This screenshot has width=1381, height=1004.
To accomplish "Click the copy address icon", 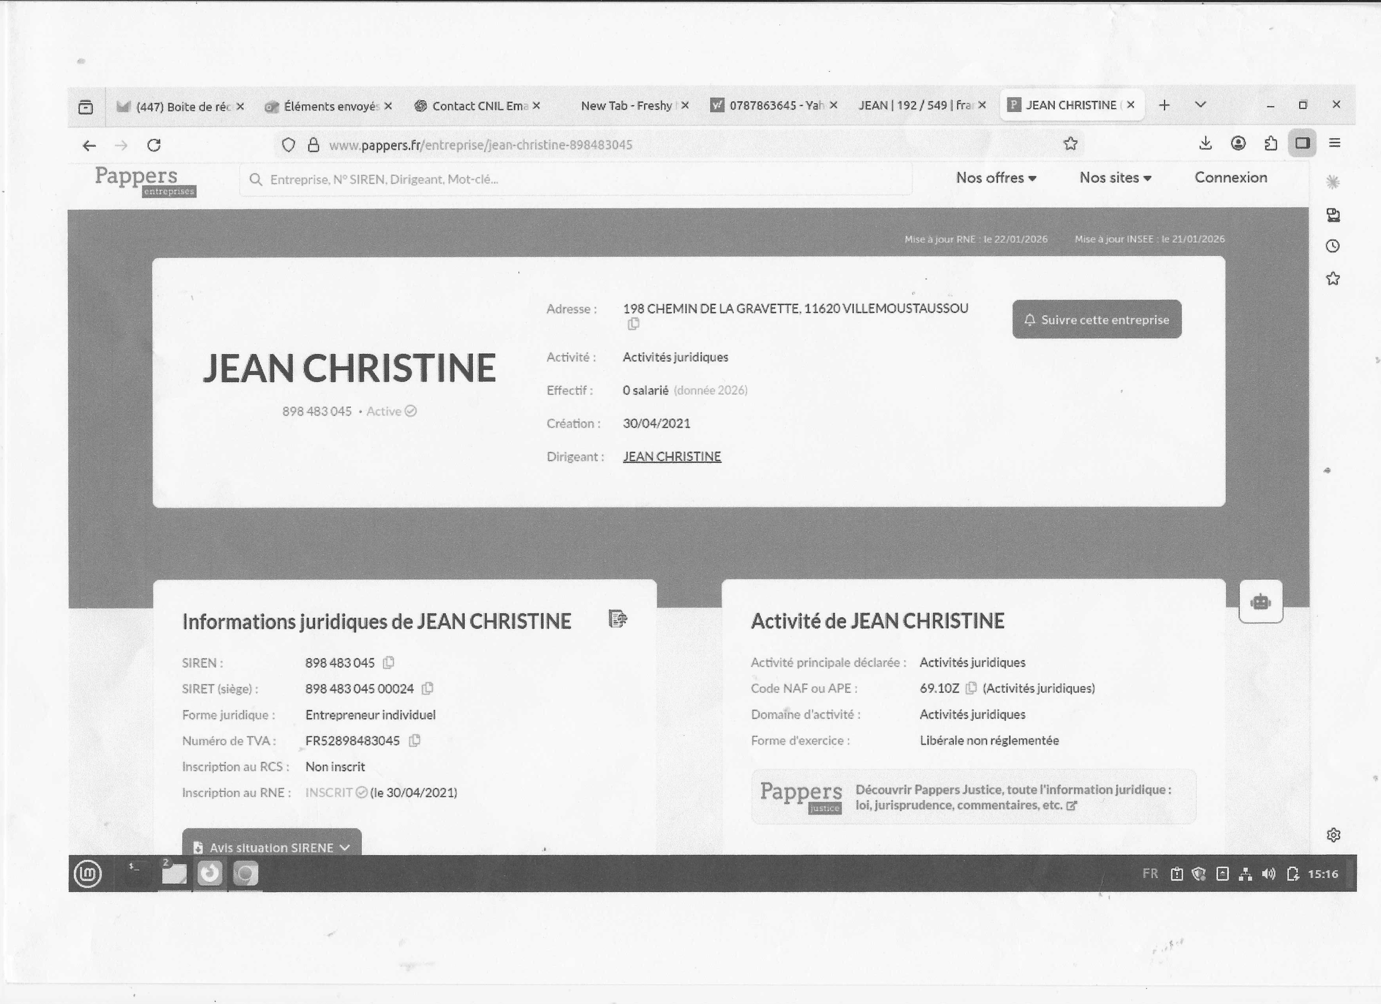I will tap(633, 324).
